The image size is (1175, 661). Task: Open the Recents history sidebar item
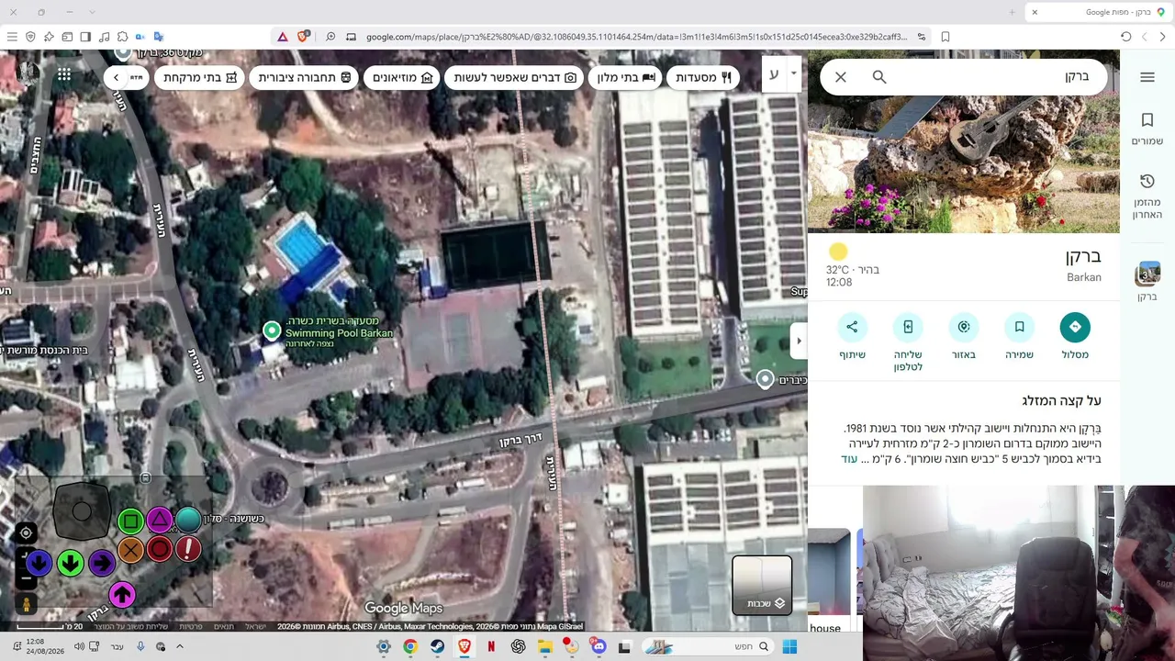click(x=1147, y=196)
